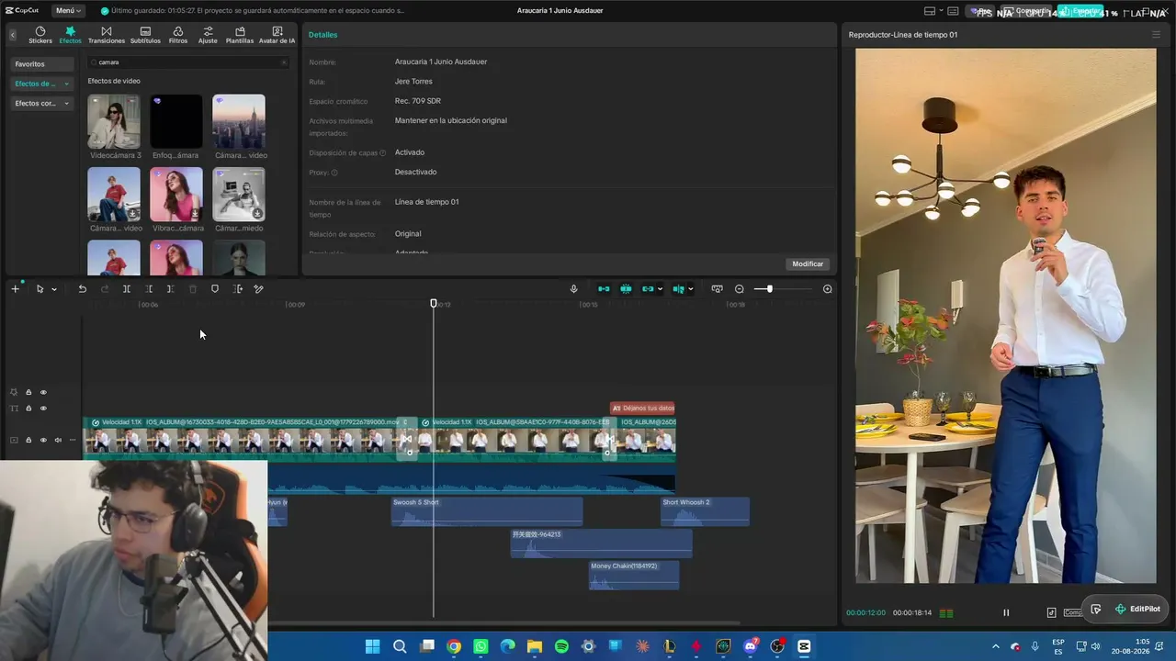Image resolution: width=1176 pixels, height=661 pixels.
Task: Toggle clip linkage button
Action: click(648, 289)
